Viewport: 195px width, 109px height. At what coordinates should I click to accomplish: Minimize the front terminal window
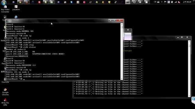tap(110, 20)
